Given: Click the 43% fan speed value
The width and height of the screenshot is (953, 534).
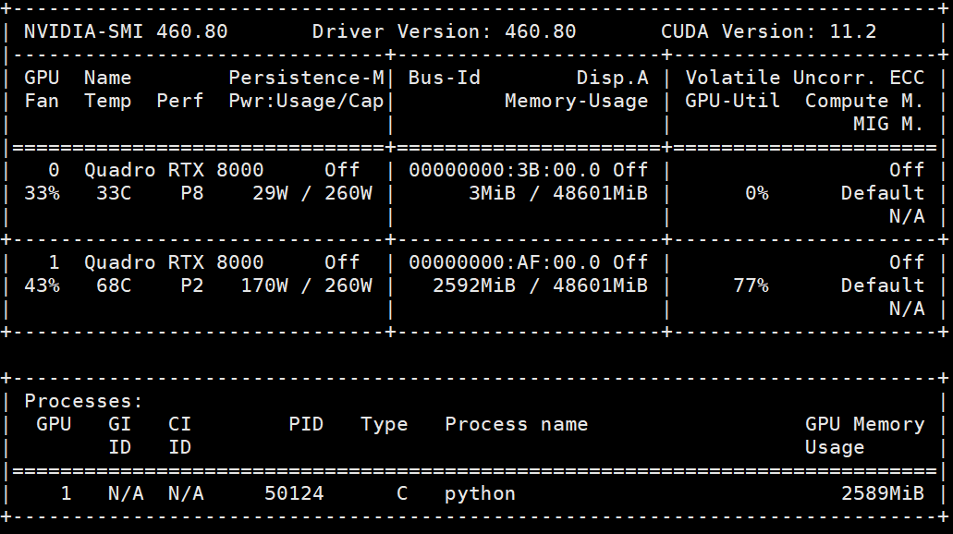Looking at the screenshot, I should pos(42,285).
